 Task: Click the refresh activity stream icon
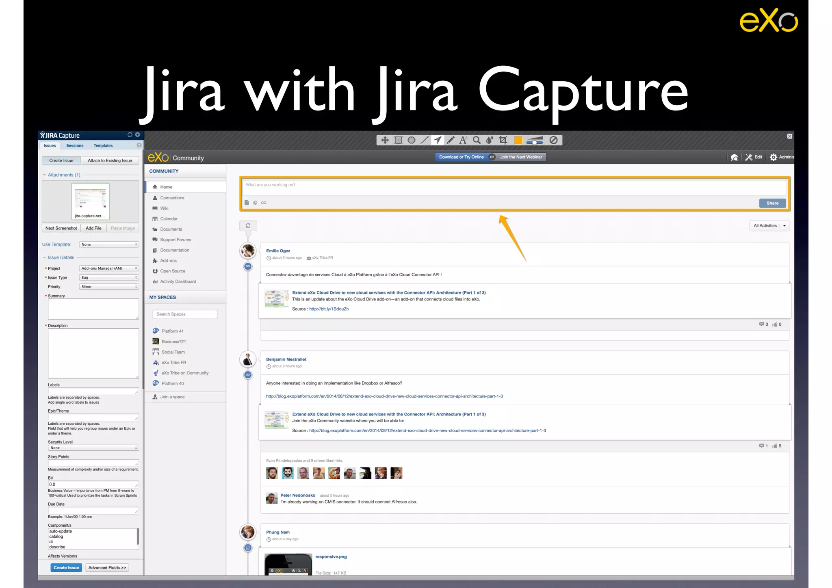pyautogui.click(x=248, y=226)
